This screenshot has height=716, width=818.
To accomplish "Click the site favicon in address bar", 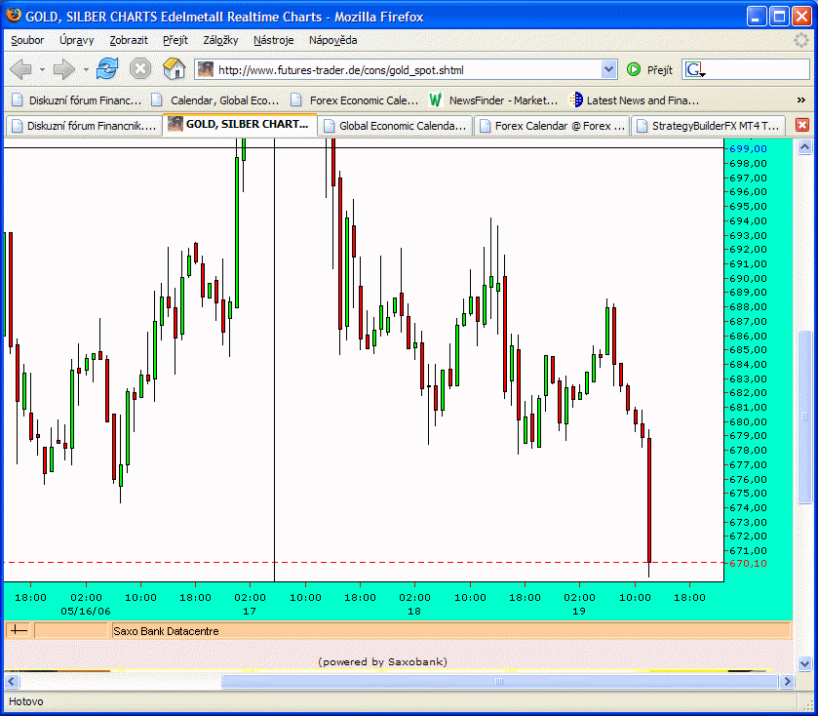I will coord(206,69).
